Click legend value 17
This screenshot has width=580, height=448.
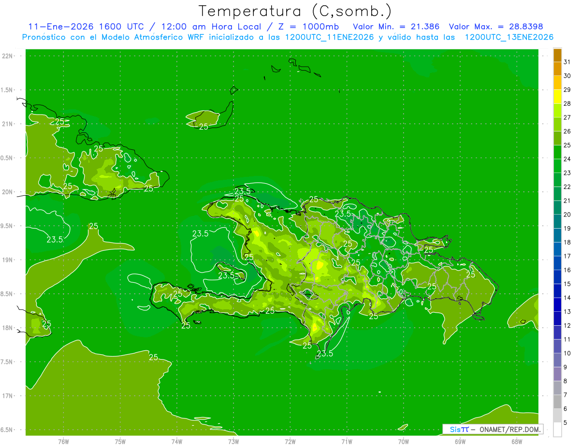point(567,256)
